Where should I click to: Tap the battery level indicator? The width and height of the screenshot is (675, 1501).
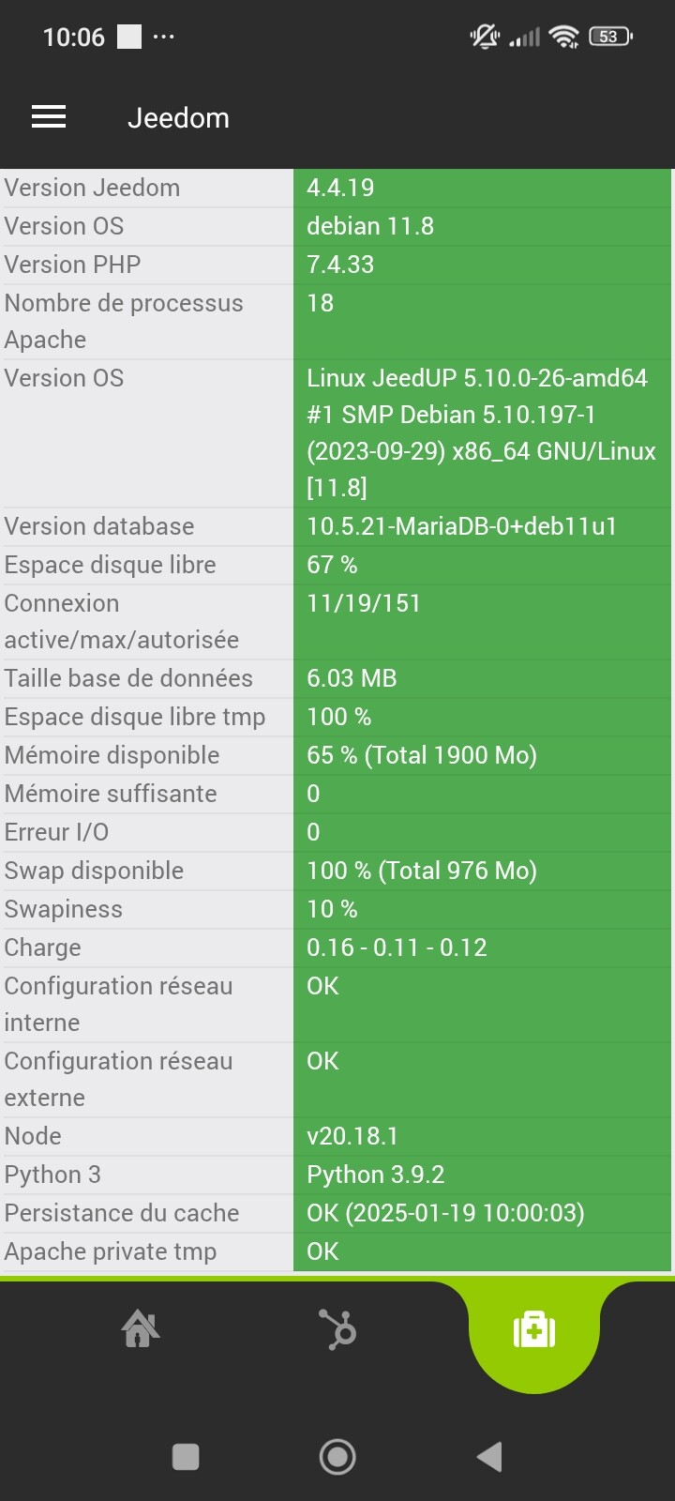click(x=610, y=37)
